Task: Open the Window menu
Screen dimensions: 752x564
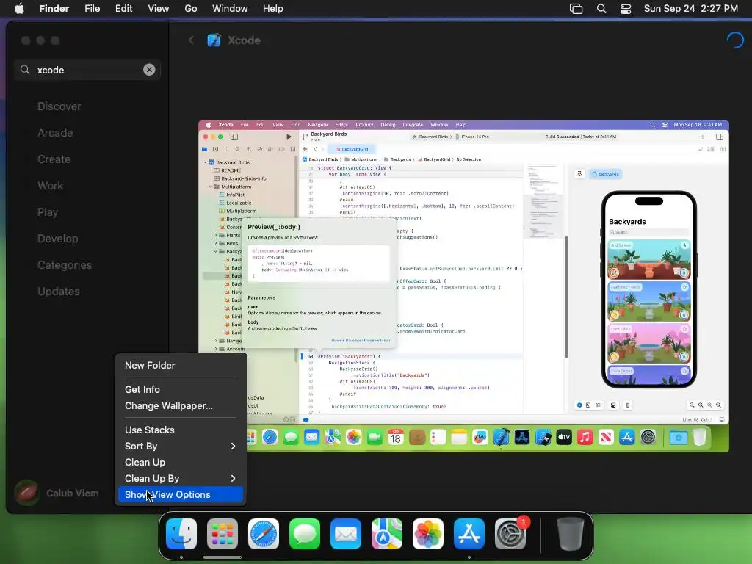Action: click(230, 9)
